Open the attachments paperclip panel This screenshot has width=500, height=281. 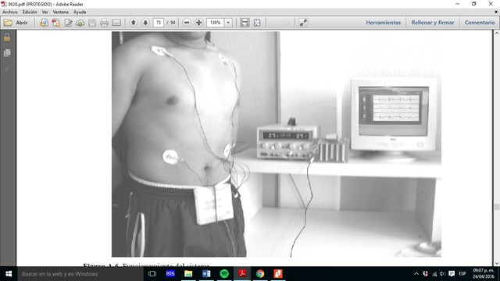point(7,68)
